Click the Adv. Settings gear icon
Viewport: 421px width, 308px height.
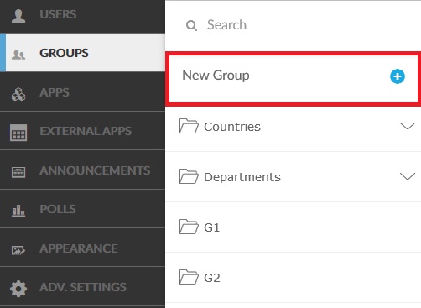18,289
